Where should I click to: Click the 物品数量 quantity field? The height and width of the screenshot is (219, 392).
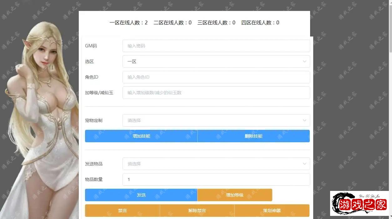(x=216, y=179)
